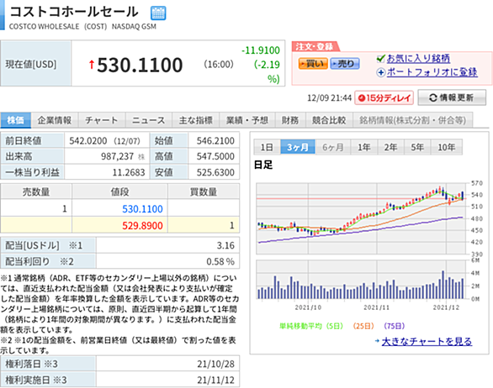Screen dimensions: 493x388
Task: Open 銘柄情報(株式分割・併合等) tab
Action: coord(412,120)
